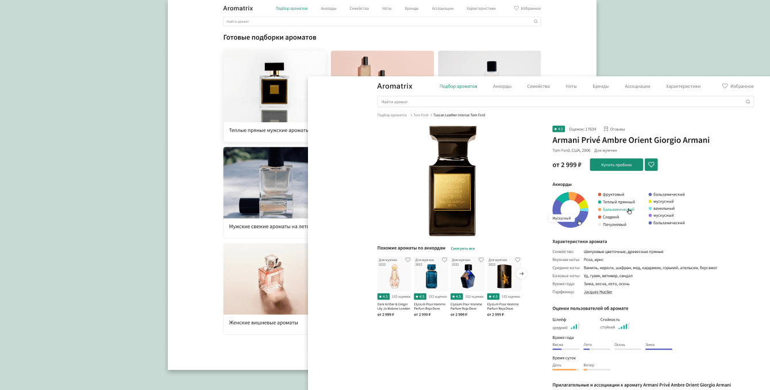
Task: Click the Tuscan Leather perfume bottle image
Action: (x=452, y=181)
